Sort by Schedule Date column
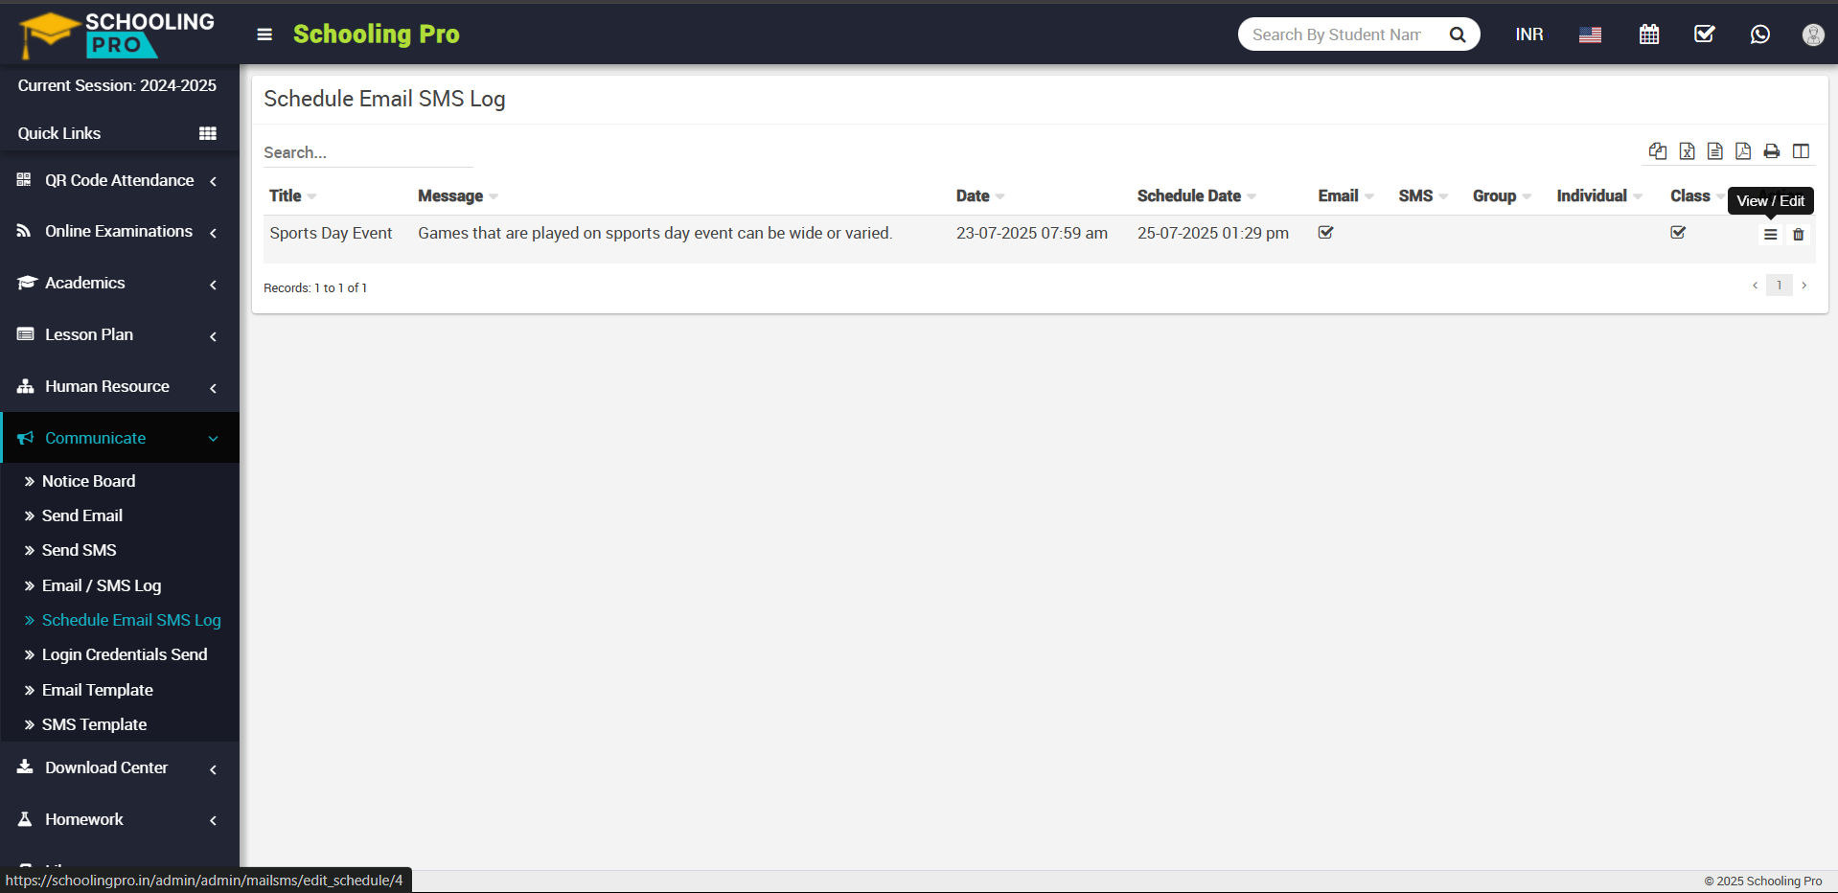Screen dimensions: 1838x893 pos(1196,195)
